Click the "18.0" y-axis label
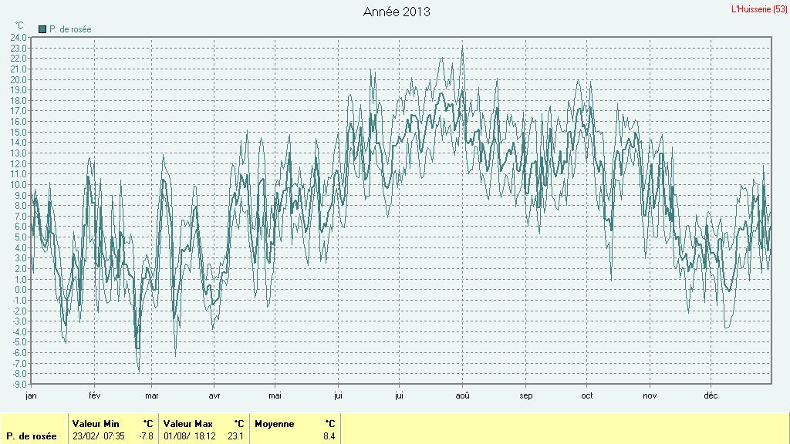Viewport: 790px width, 444px height. tap(19, 101)
